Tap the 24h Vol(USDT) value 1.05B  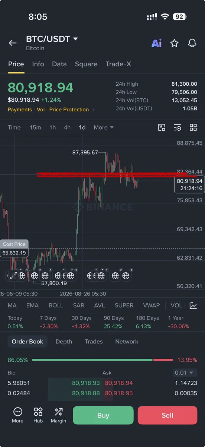(190, 108)
